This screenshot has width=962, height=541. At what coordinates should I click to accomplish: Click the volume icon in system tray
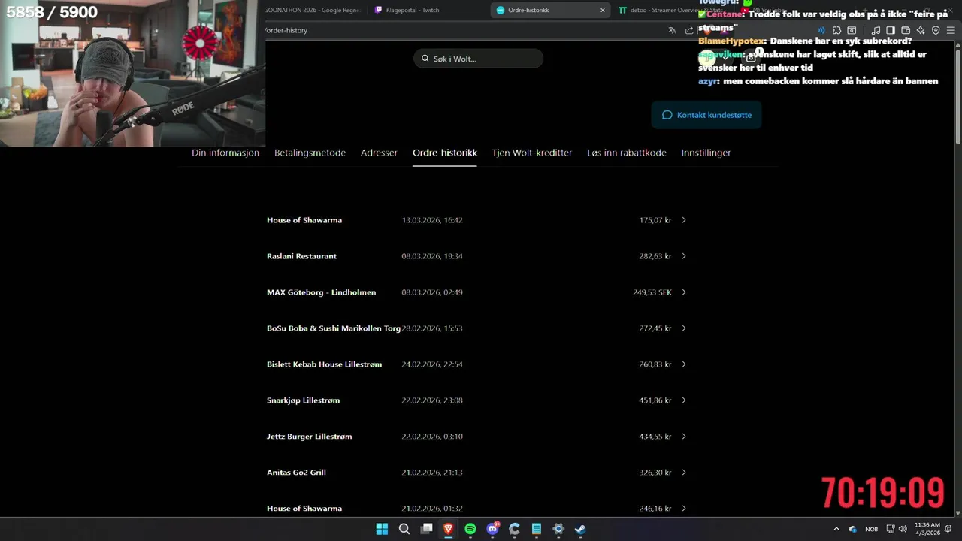pos(903,529)
